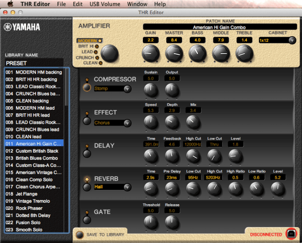Click the Delay Feedback knob

click(172, 156)
